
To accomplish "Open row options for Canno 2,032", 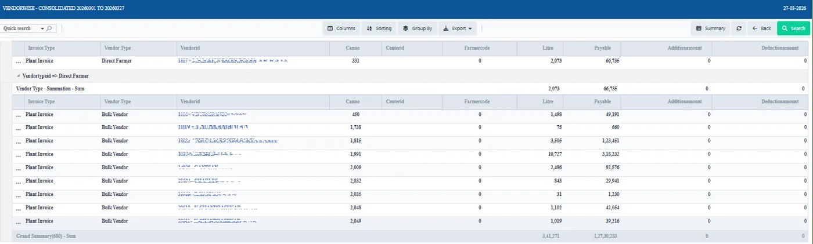I will click(x=18, y=181).
